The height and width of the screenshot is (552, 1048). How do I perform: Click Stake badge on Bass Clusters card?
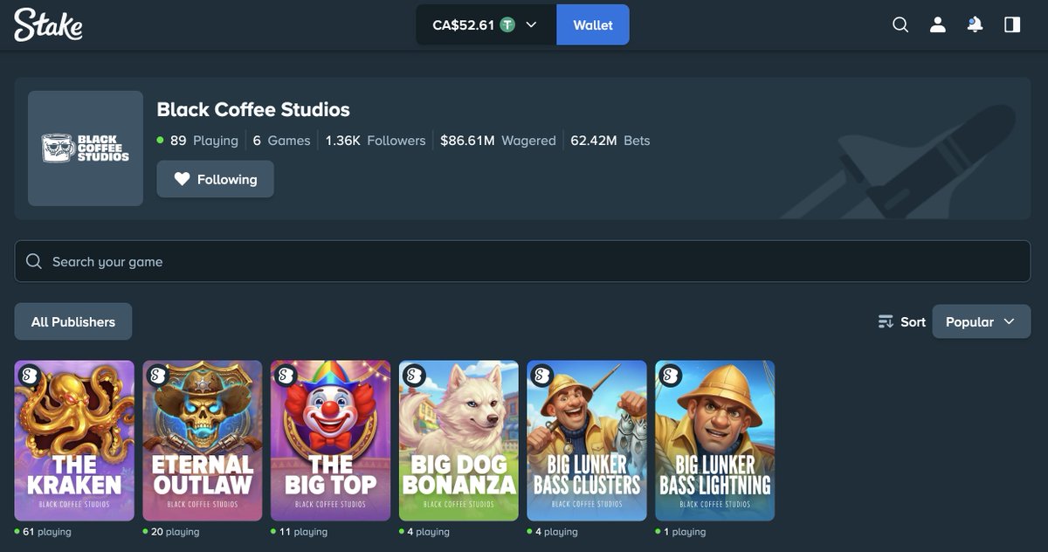tap(541, 376)
